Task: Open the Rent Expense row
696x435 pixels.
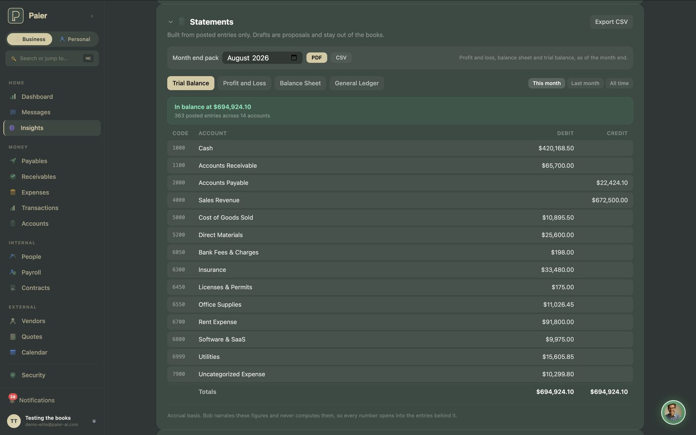Action: 400,322
